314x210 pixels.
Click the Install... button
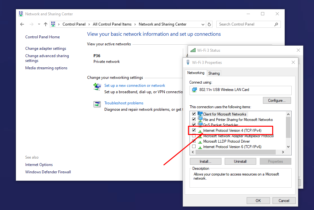206,161
